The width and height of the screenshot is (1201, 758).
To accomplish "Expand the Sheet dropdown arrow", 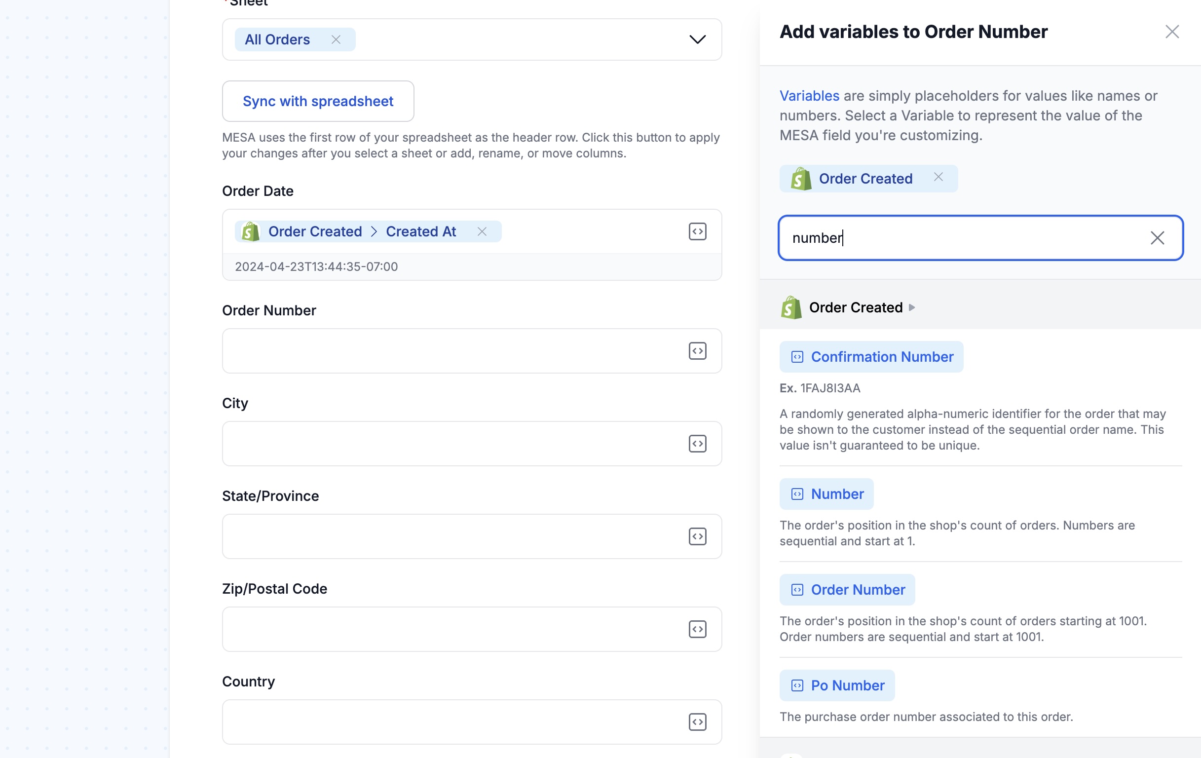I will click(x=697, y=39).
